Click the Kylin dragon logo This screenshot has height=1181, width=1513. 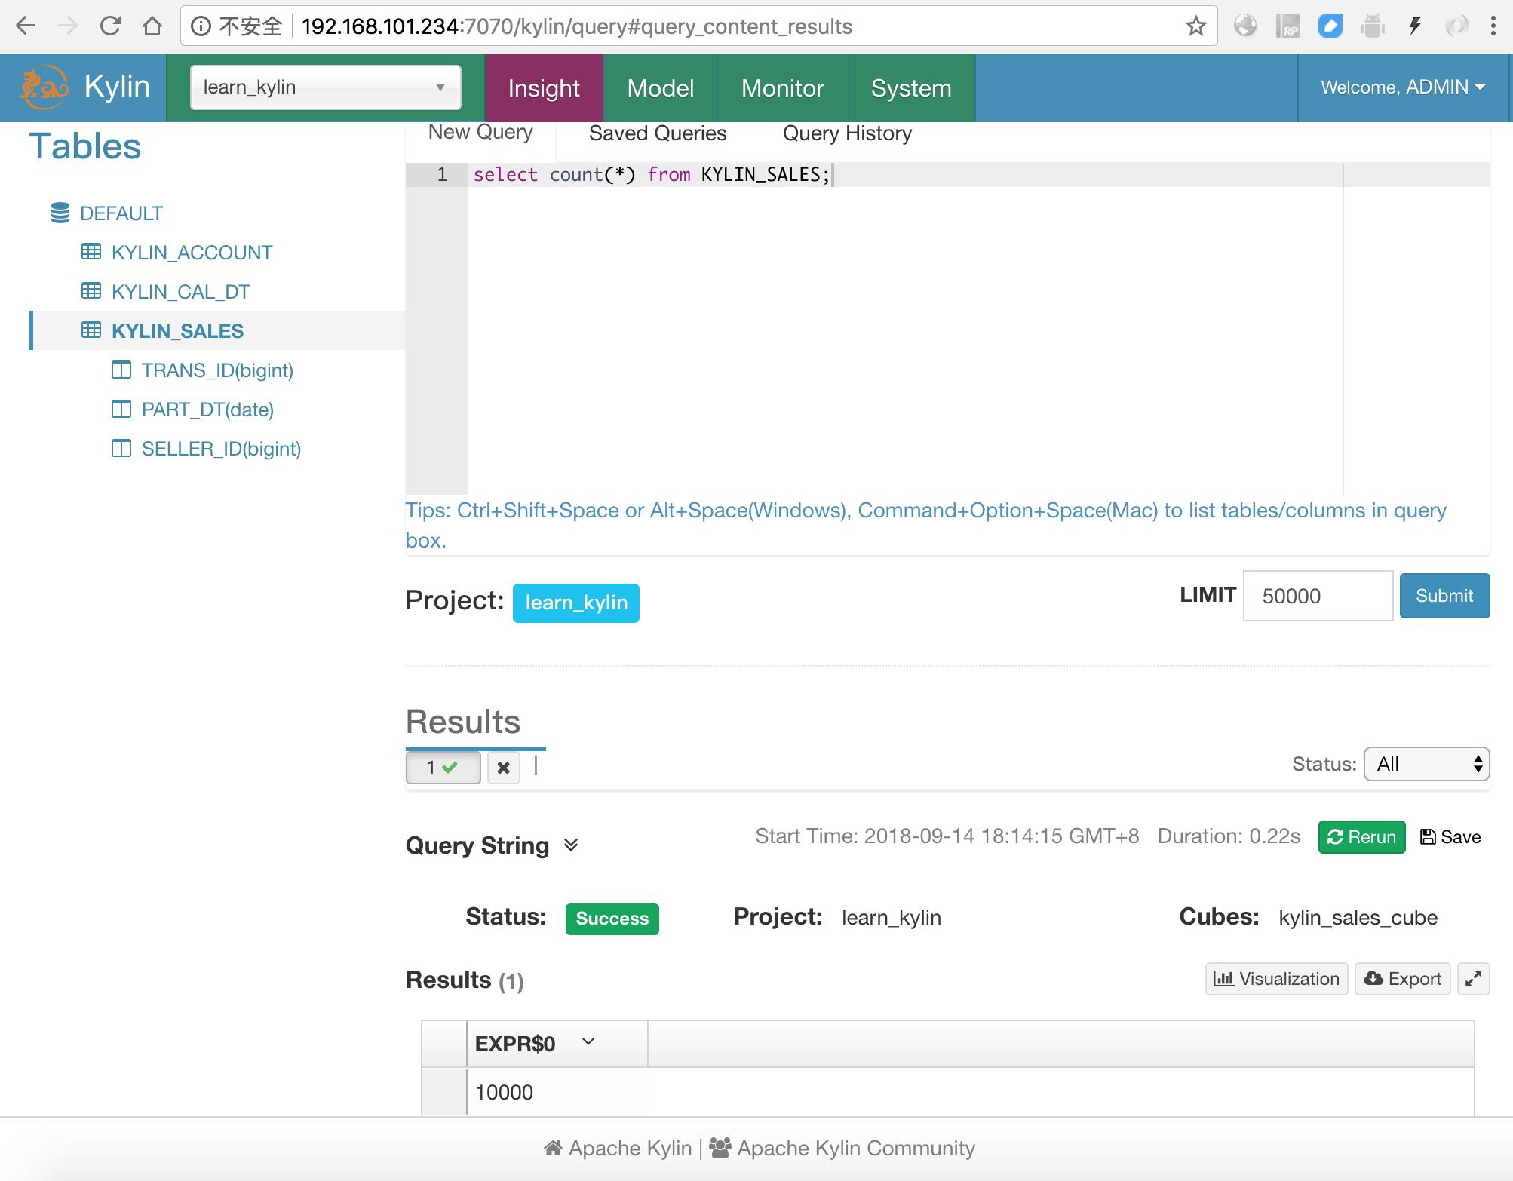point(44,87)
